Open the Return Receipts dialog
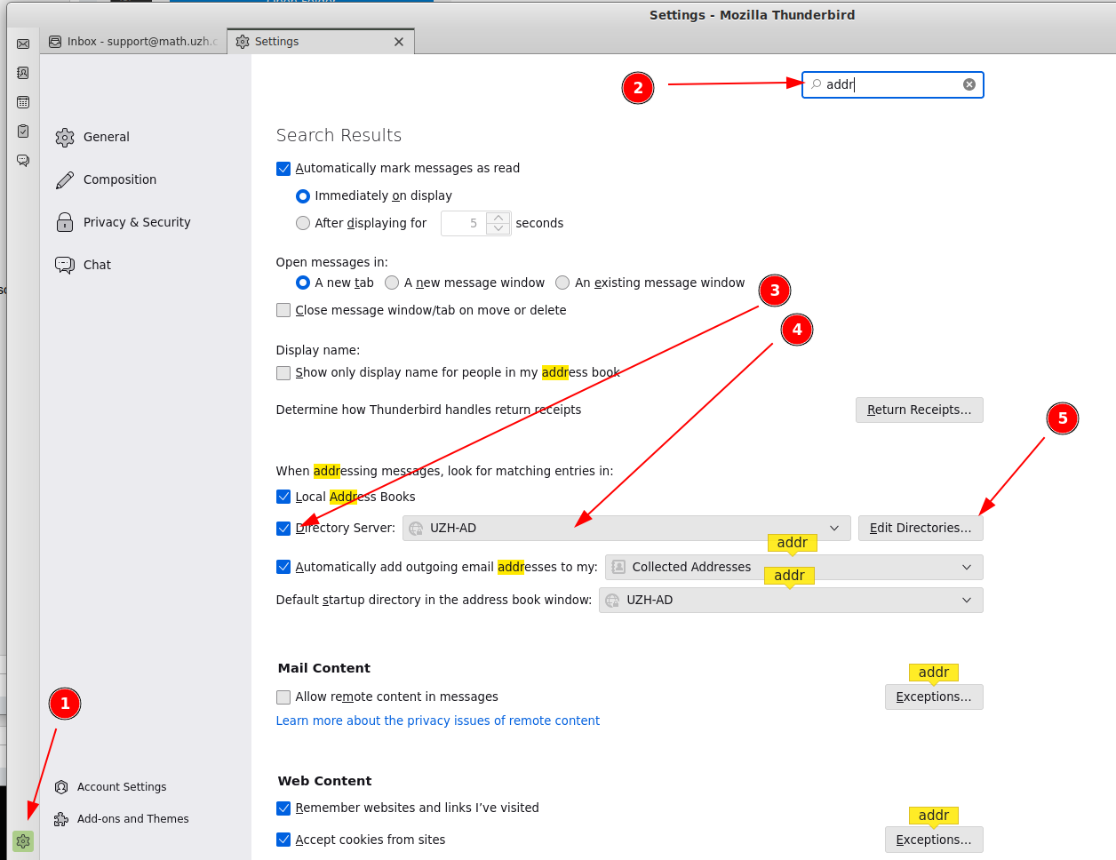The width and height of the screenshot is (1116, 860). pos(919,410)
